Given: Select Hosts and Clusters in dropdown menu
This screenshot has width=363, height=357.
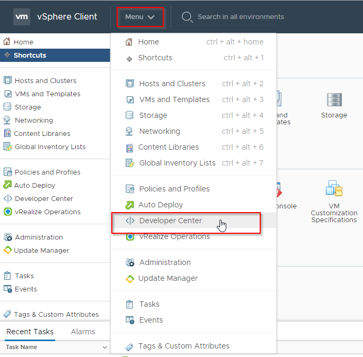Looking at the screenshot, I should pyautogui.click(x=193, y=84).
